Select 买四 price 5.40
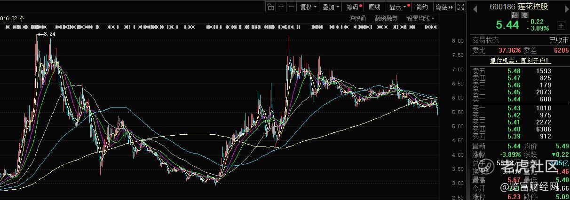The width and height of the screenshot is (570, 200). [x=514, y=129]
